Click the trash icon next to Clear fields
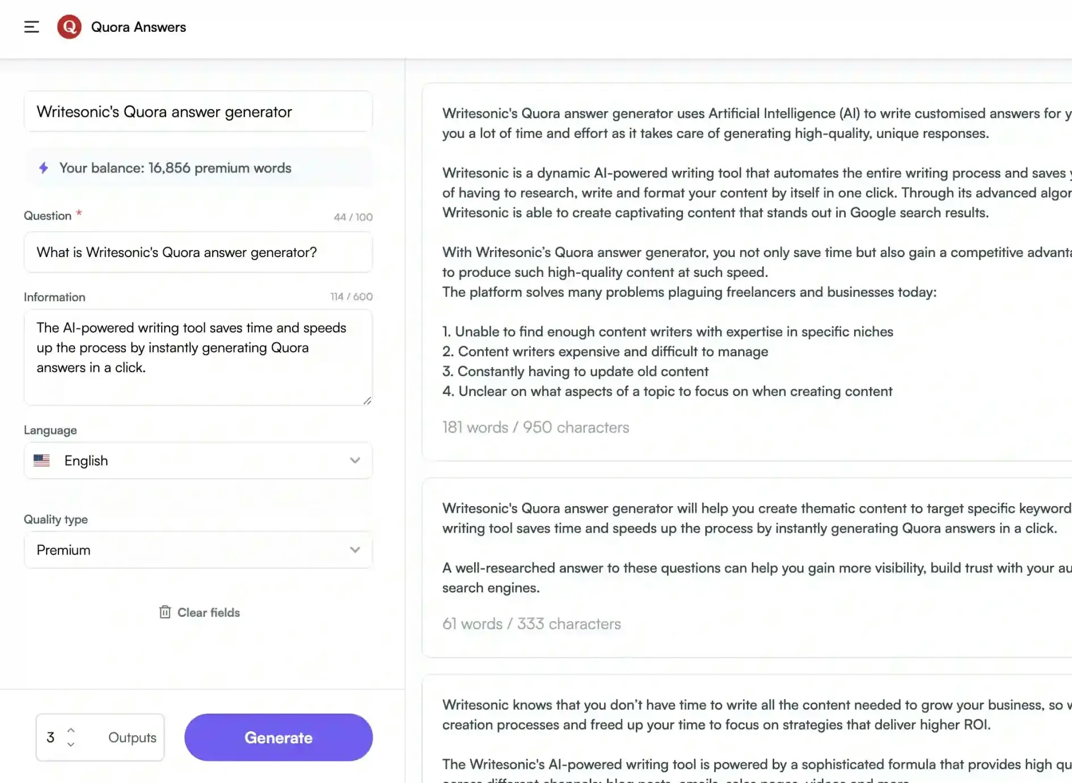 pos(164,612)
